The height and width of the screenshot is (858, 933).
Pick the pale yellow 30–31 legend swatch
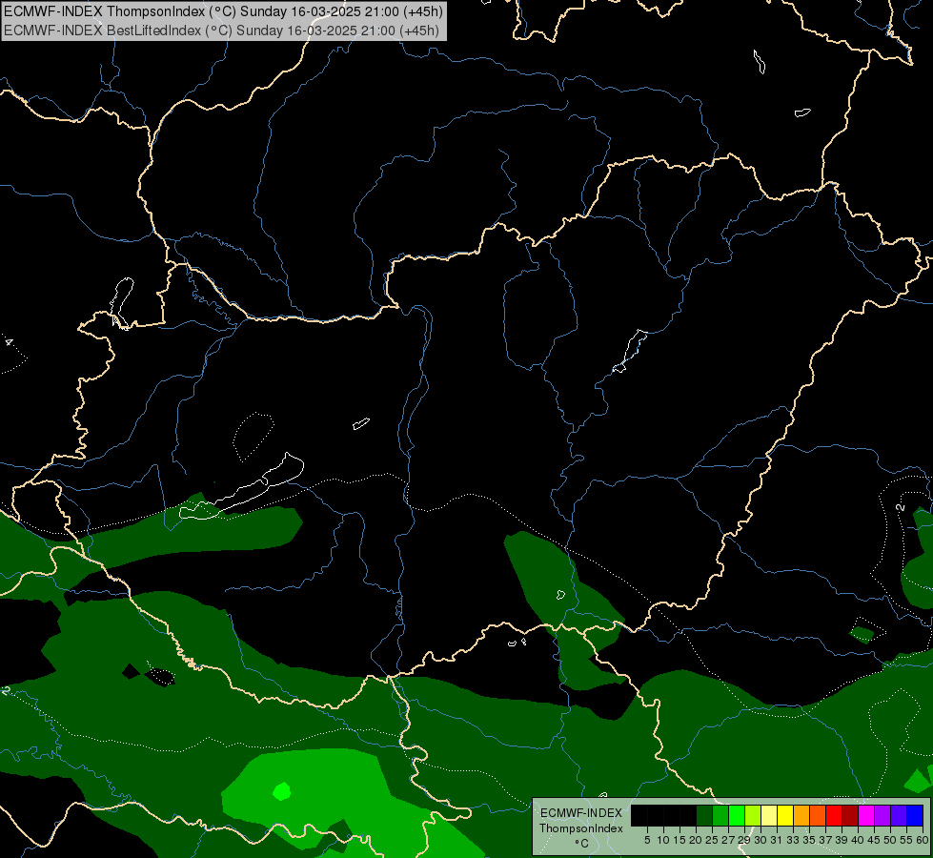click(x=769, y=816)
